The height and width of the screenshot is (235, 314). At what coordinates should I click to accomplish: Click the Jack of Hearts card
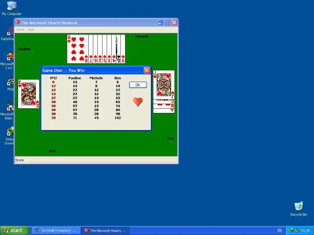[164, 84]
